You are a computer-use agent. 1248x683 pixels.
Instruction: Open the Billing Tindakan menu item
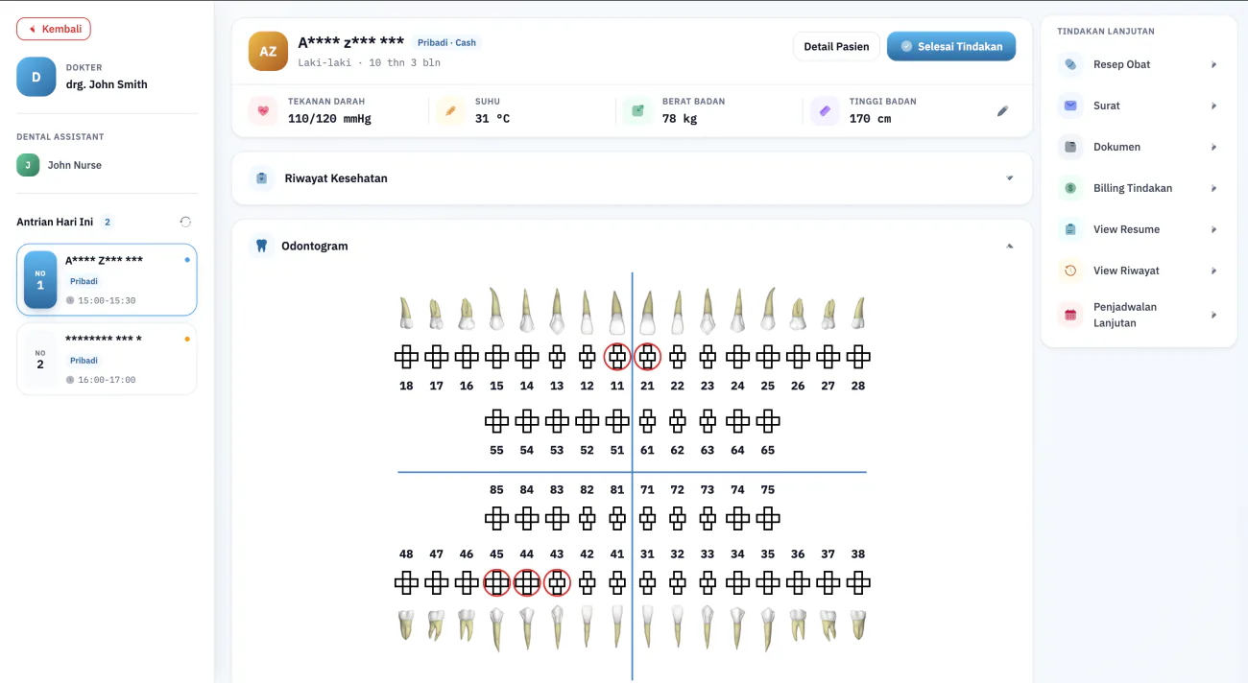[1139, 188]
